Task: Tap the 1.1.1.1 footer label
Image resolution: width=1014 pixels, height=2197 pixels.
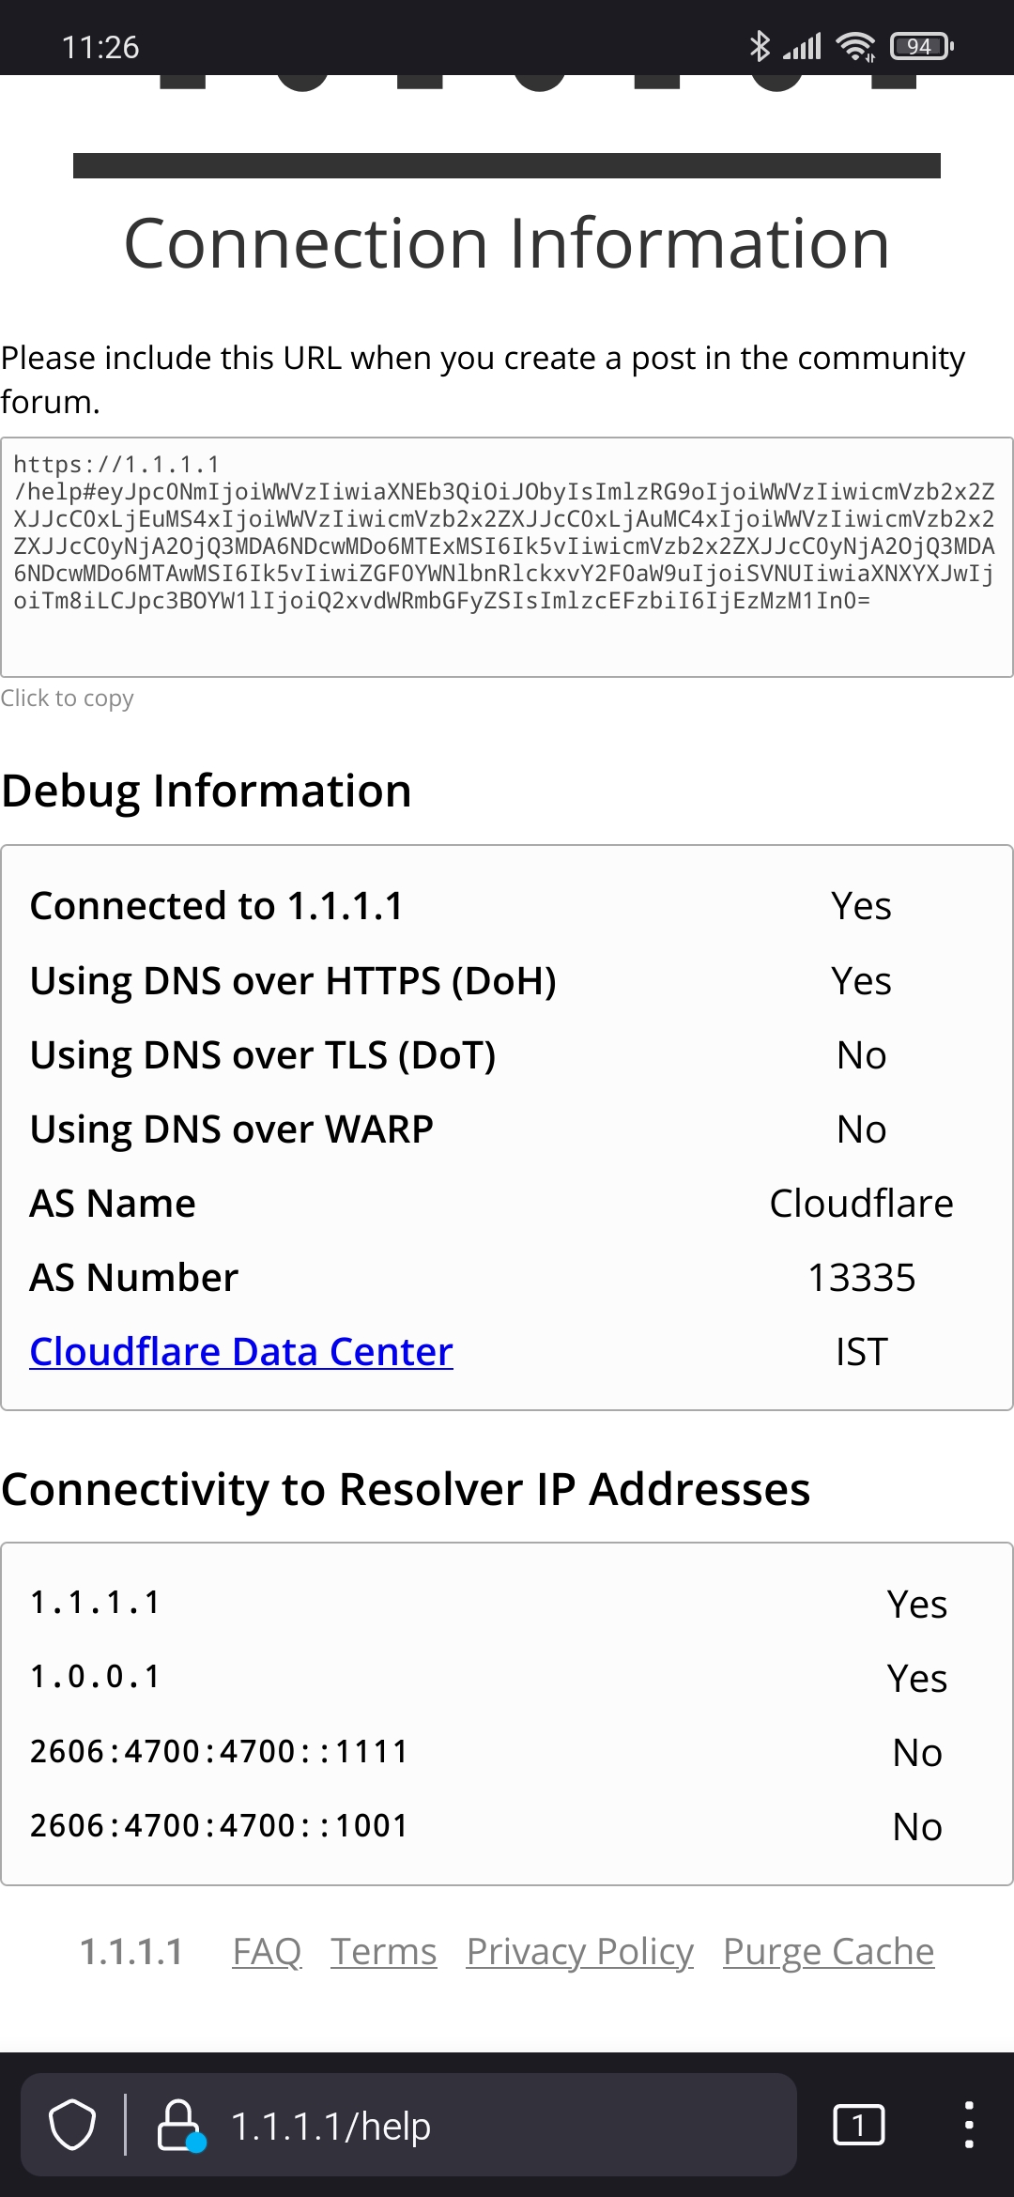Action: [x=131, y=1952]
